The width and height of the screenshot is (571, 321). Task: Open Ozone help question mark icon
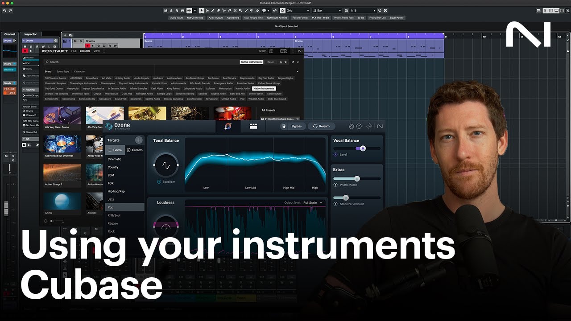click(x=359, y=126)
